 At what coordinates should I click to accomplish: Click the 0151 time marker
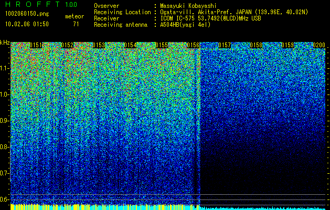(36, 45)
